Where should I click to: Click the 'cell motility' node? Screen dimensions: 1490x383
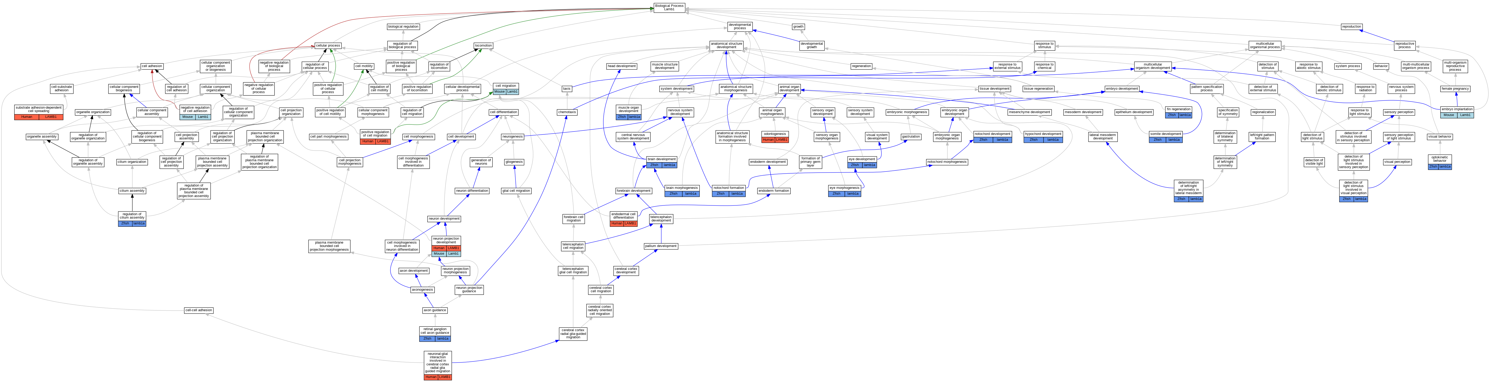tap(364, 67)
